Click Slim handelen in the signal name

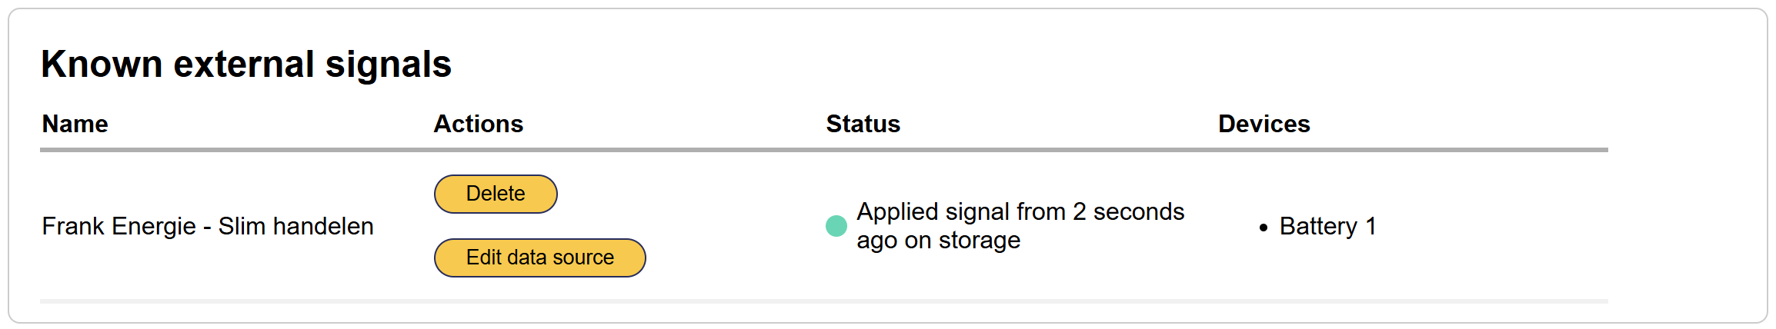pos(295,226)
